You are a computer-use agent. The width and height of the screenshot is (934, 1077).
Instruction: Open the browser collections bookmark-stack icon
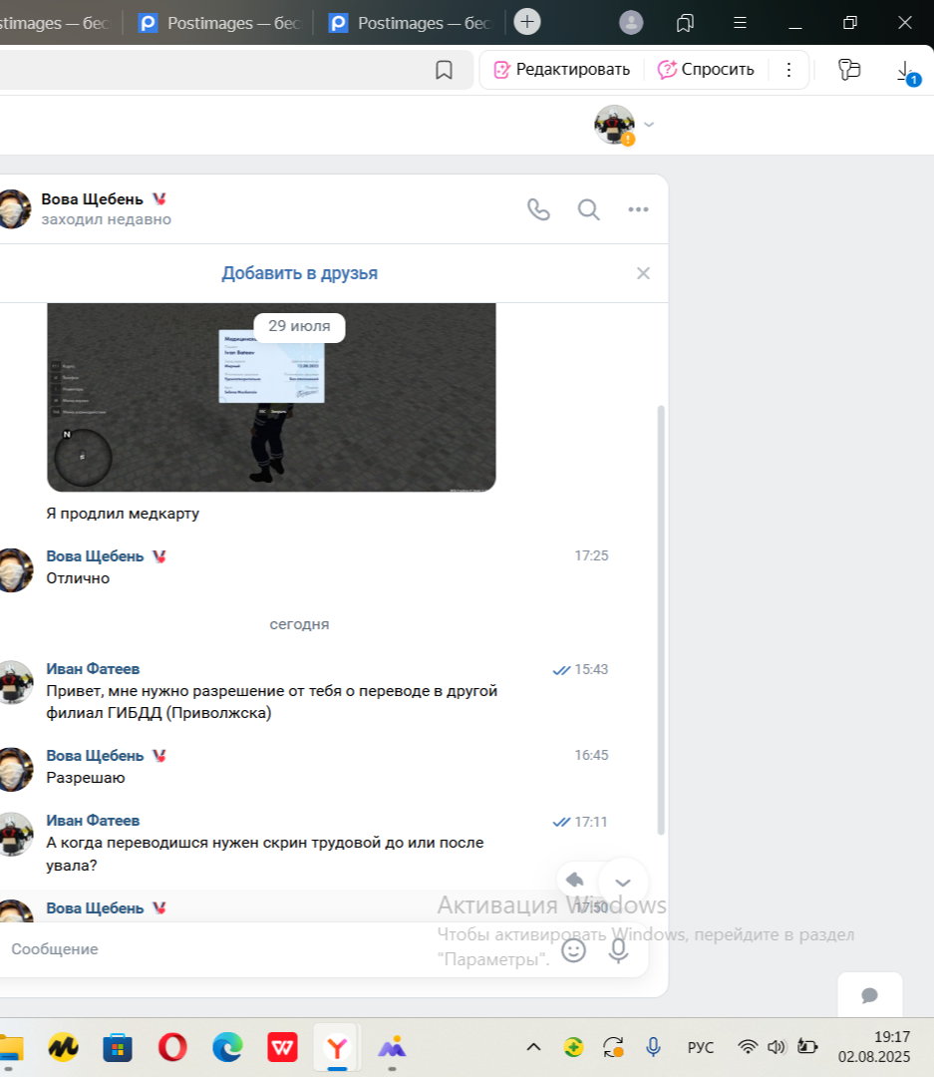pos(685,23)
